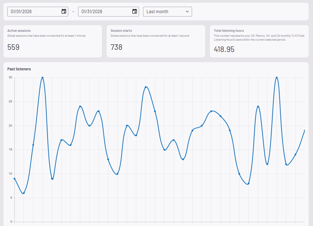Click the Past listeners chart heading
The image size is (313, 226).
point(19,69)
